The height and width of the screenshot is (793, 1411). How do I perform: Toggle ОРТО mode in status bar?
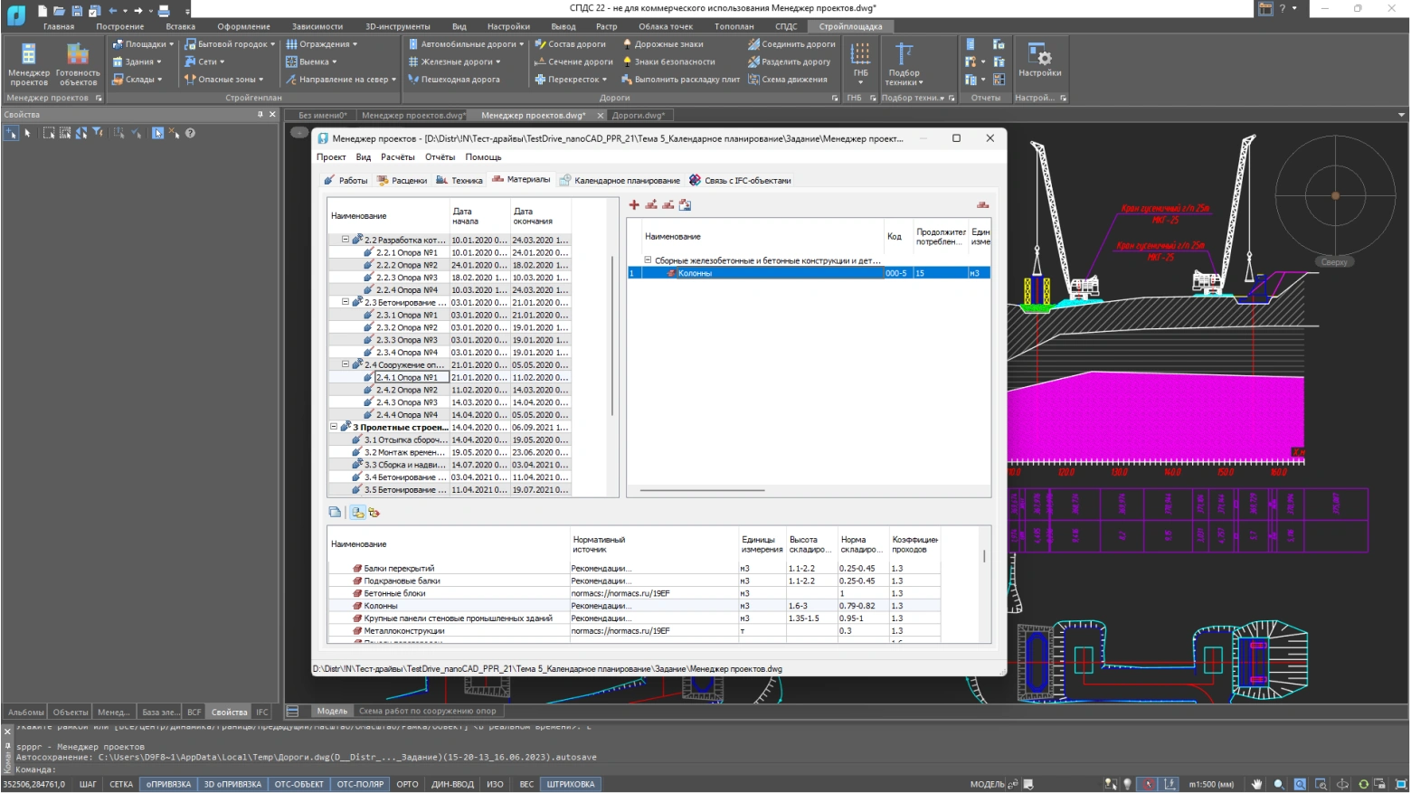pos(407,784)
